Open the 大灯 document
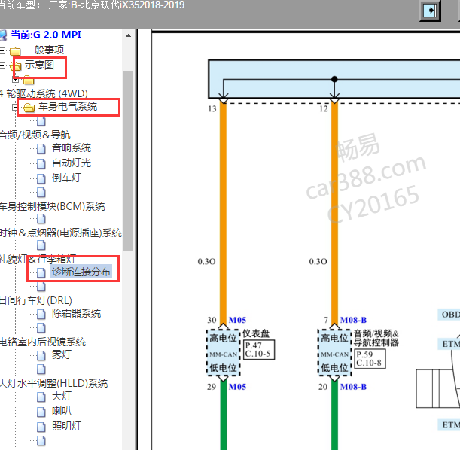This screenshot has height=450, width=460. tap(61, 396)
